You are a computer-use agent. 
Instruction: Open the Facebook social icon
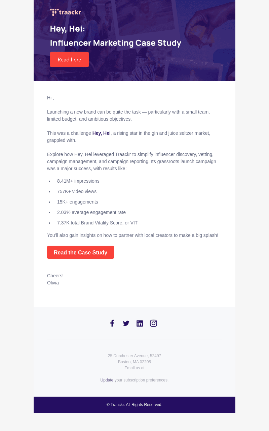tap(112, 323)
